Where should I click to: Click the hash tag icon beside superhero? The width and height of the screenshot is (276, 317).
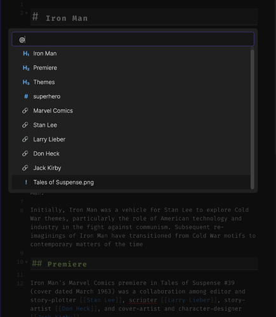point(26,96)
